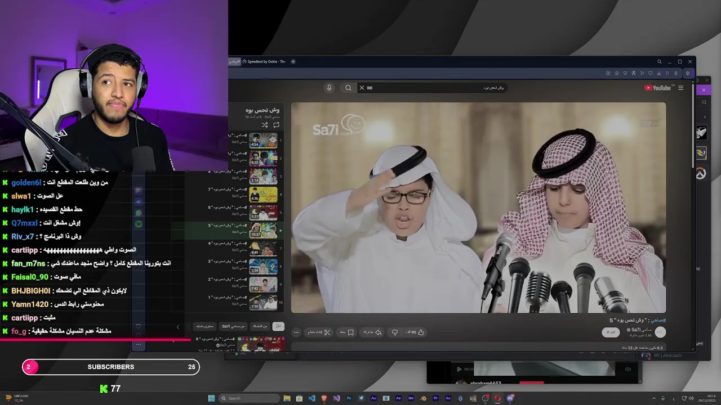Open the browser easy setup menu icon
This screenshot has width=721, height=405.
click(x=667, y=73)
